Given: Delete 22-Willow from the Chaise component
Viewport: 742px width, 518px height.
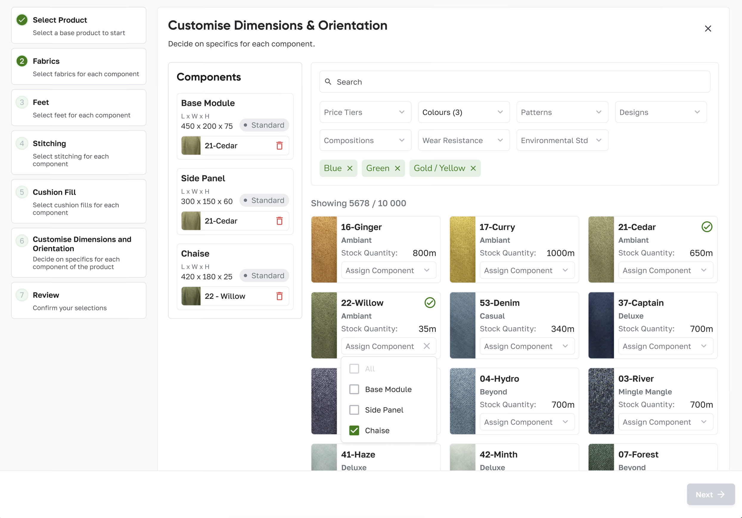Looking at the screenshot, I should [279, 296].
